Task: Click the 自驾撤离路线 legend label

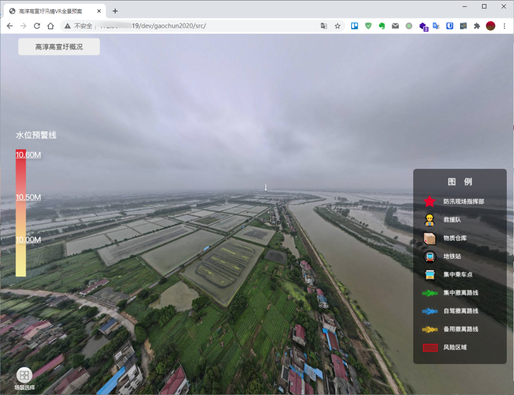Action: pyautogui.click(x=461, y=311)
